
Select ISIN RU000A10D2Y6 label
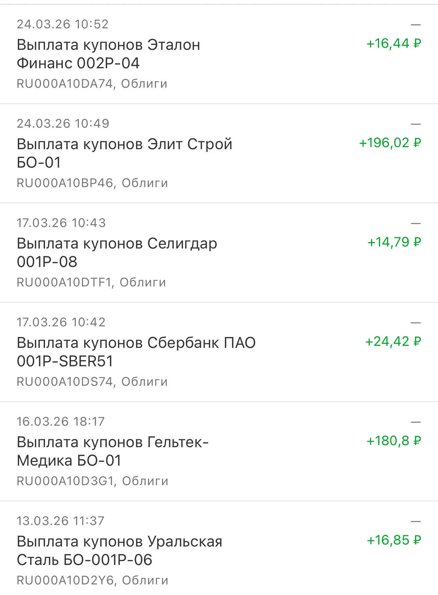[65, 580]
